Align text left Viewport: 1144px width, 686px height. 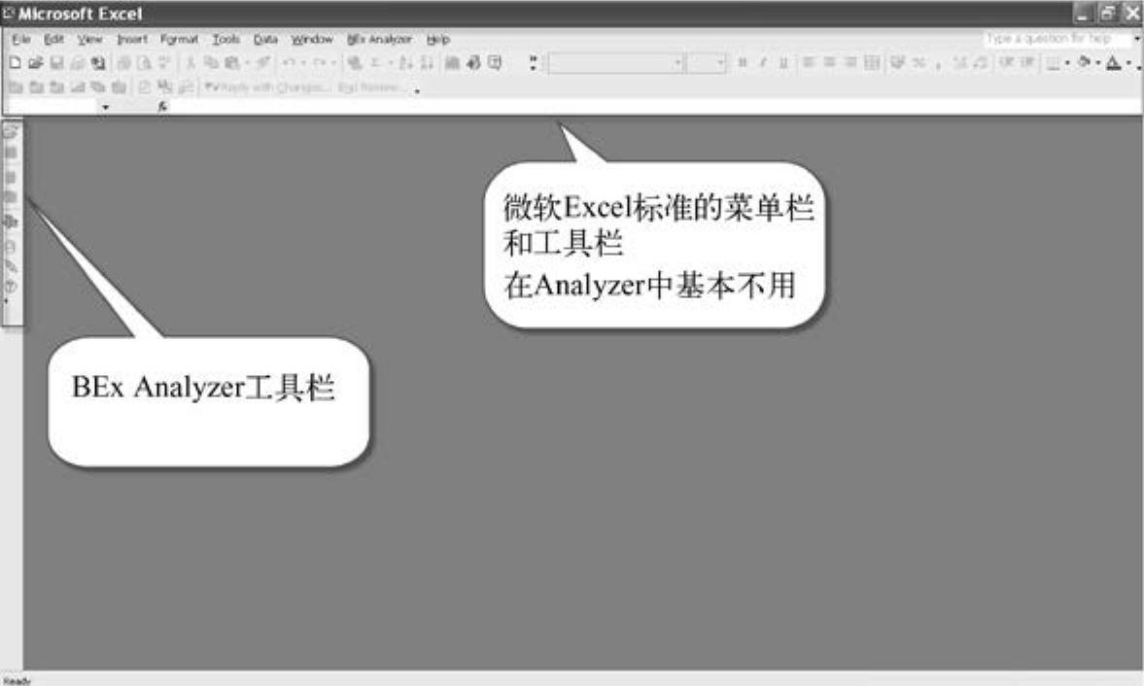click(x=809, y=63)
